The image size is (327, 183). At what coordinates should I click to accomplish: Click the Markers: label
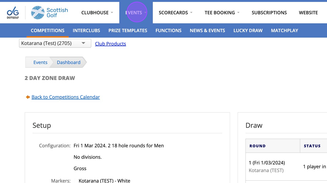(61, 180)
